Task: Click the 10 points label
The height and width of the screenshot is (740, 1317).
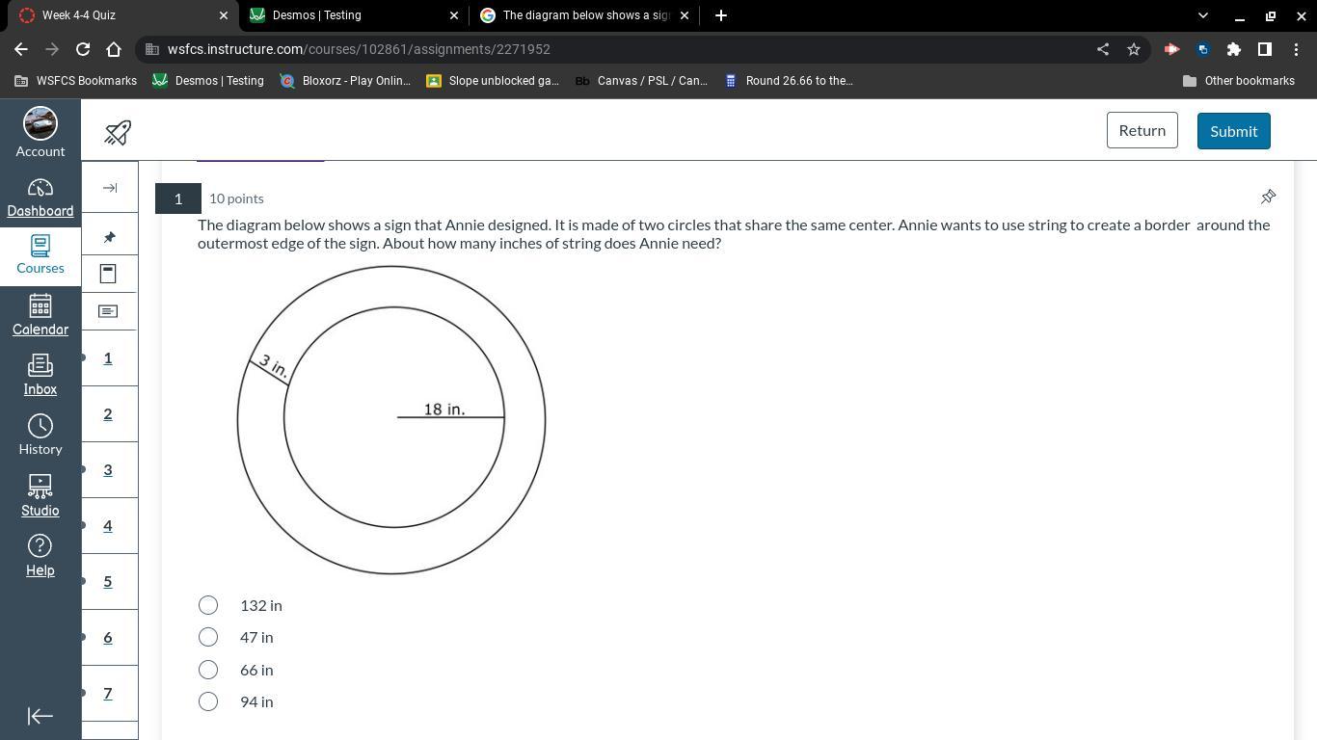Action: click(x=236, y=198)
